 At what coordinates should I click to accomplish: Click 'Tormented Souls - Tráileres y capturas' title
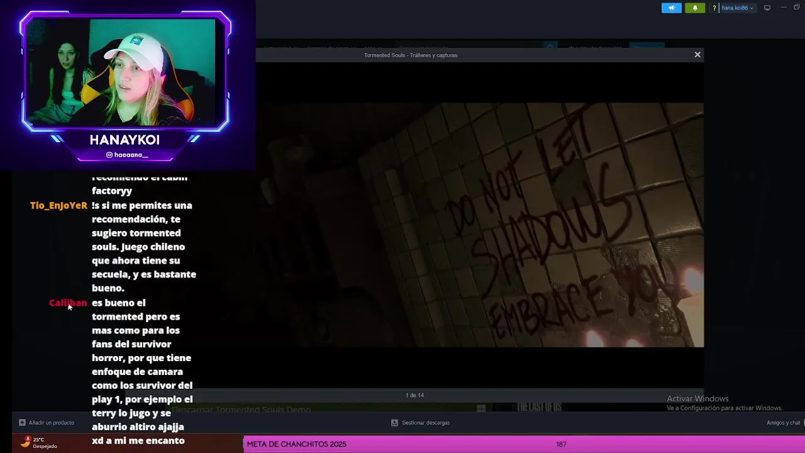(x=411, y=55)
